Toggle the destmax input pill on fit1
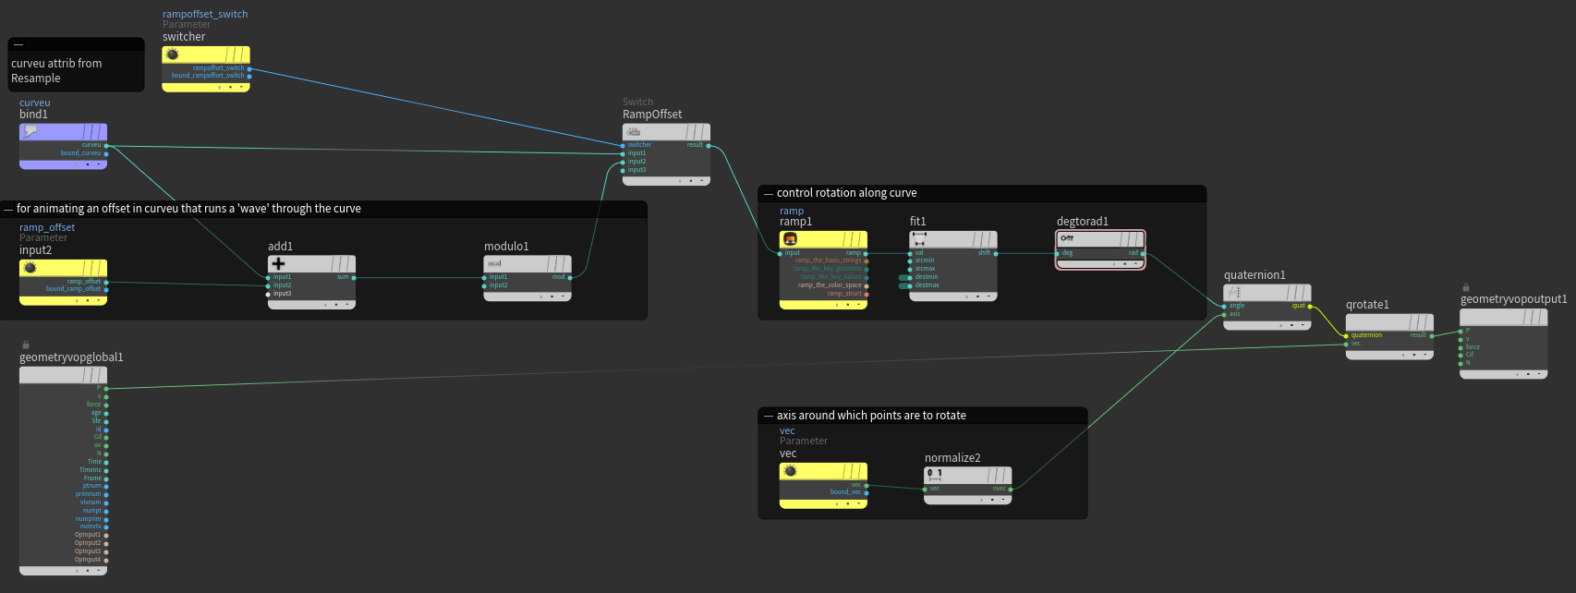The height and width of the screenshot is (593, 1576). pyautogui.click(x=905, y=285)
